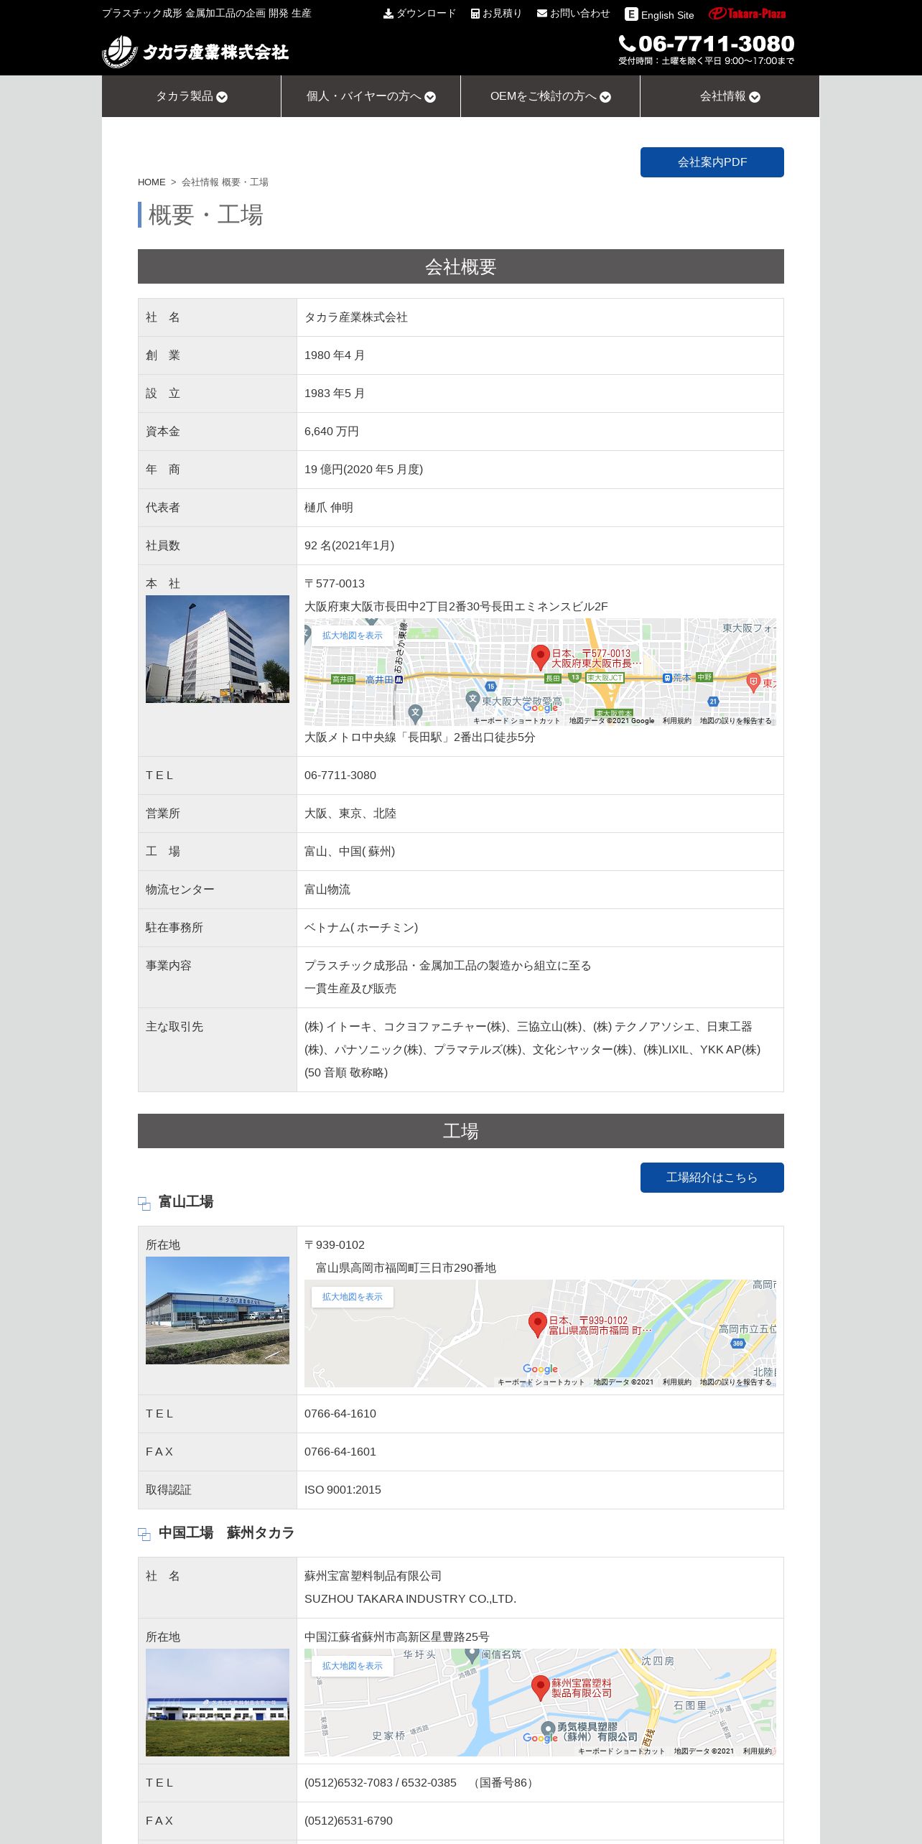This screenshot has height=1844, width=922.
Task: Click the headquarters building photo
Action: point(218,649)
